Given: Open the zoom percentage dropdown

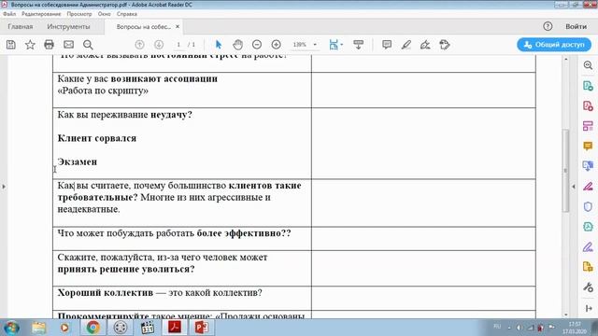Looking at the screenshot, I should click(x=315, y=45).
